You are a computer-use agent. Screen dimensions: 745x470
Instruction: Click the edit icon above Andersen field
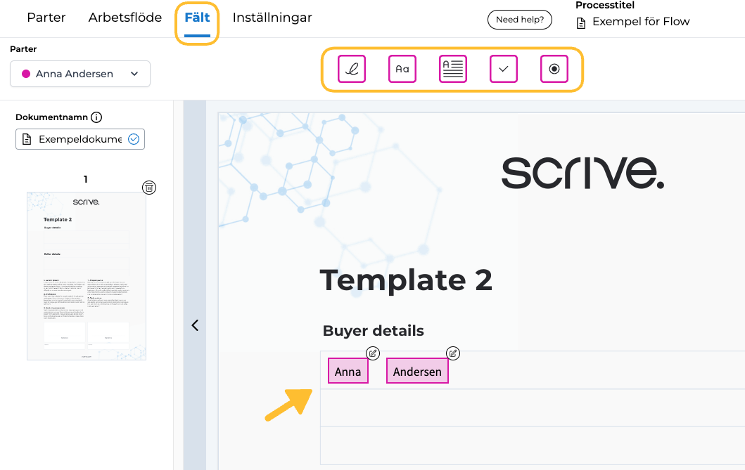(x=453, y=353)
